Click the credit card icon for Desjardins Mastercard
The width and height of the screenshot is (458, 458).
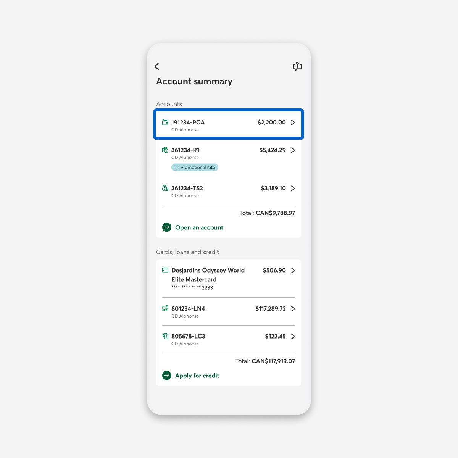click(x=165, y=270)
